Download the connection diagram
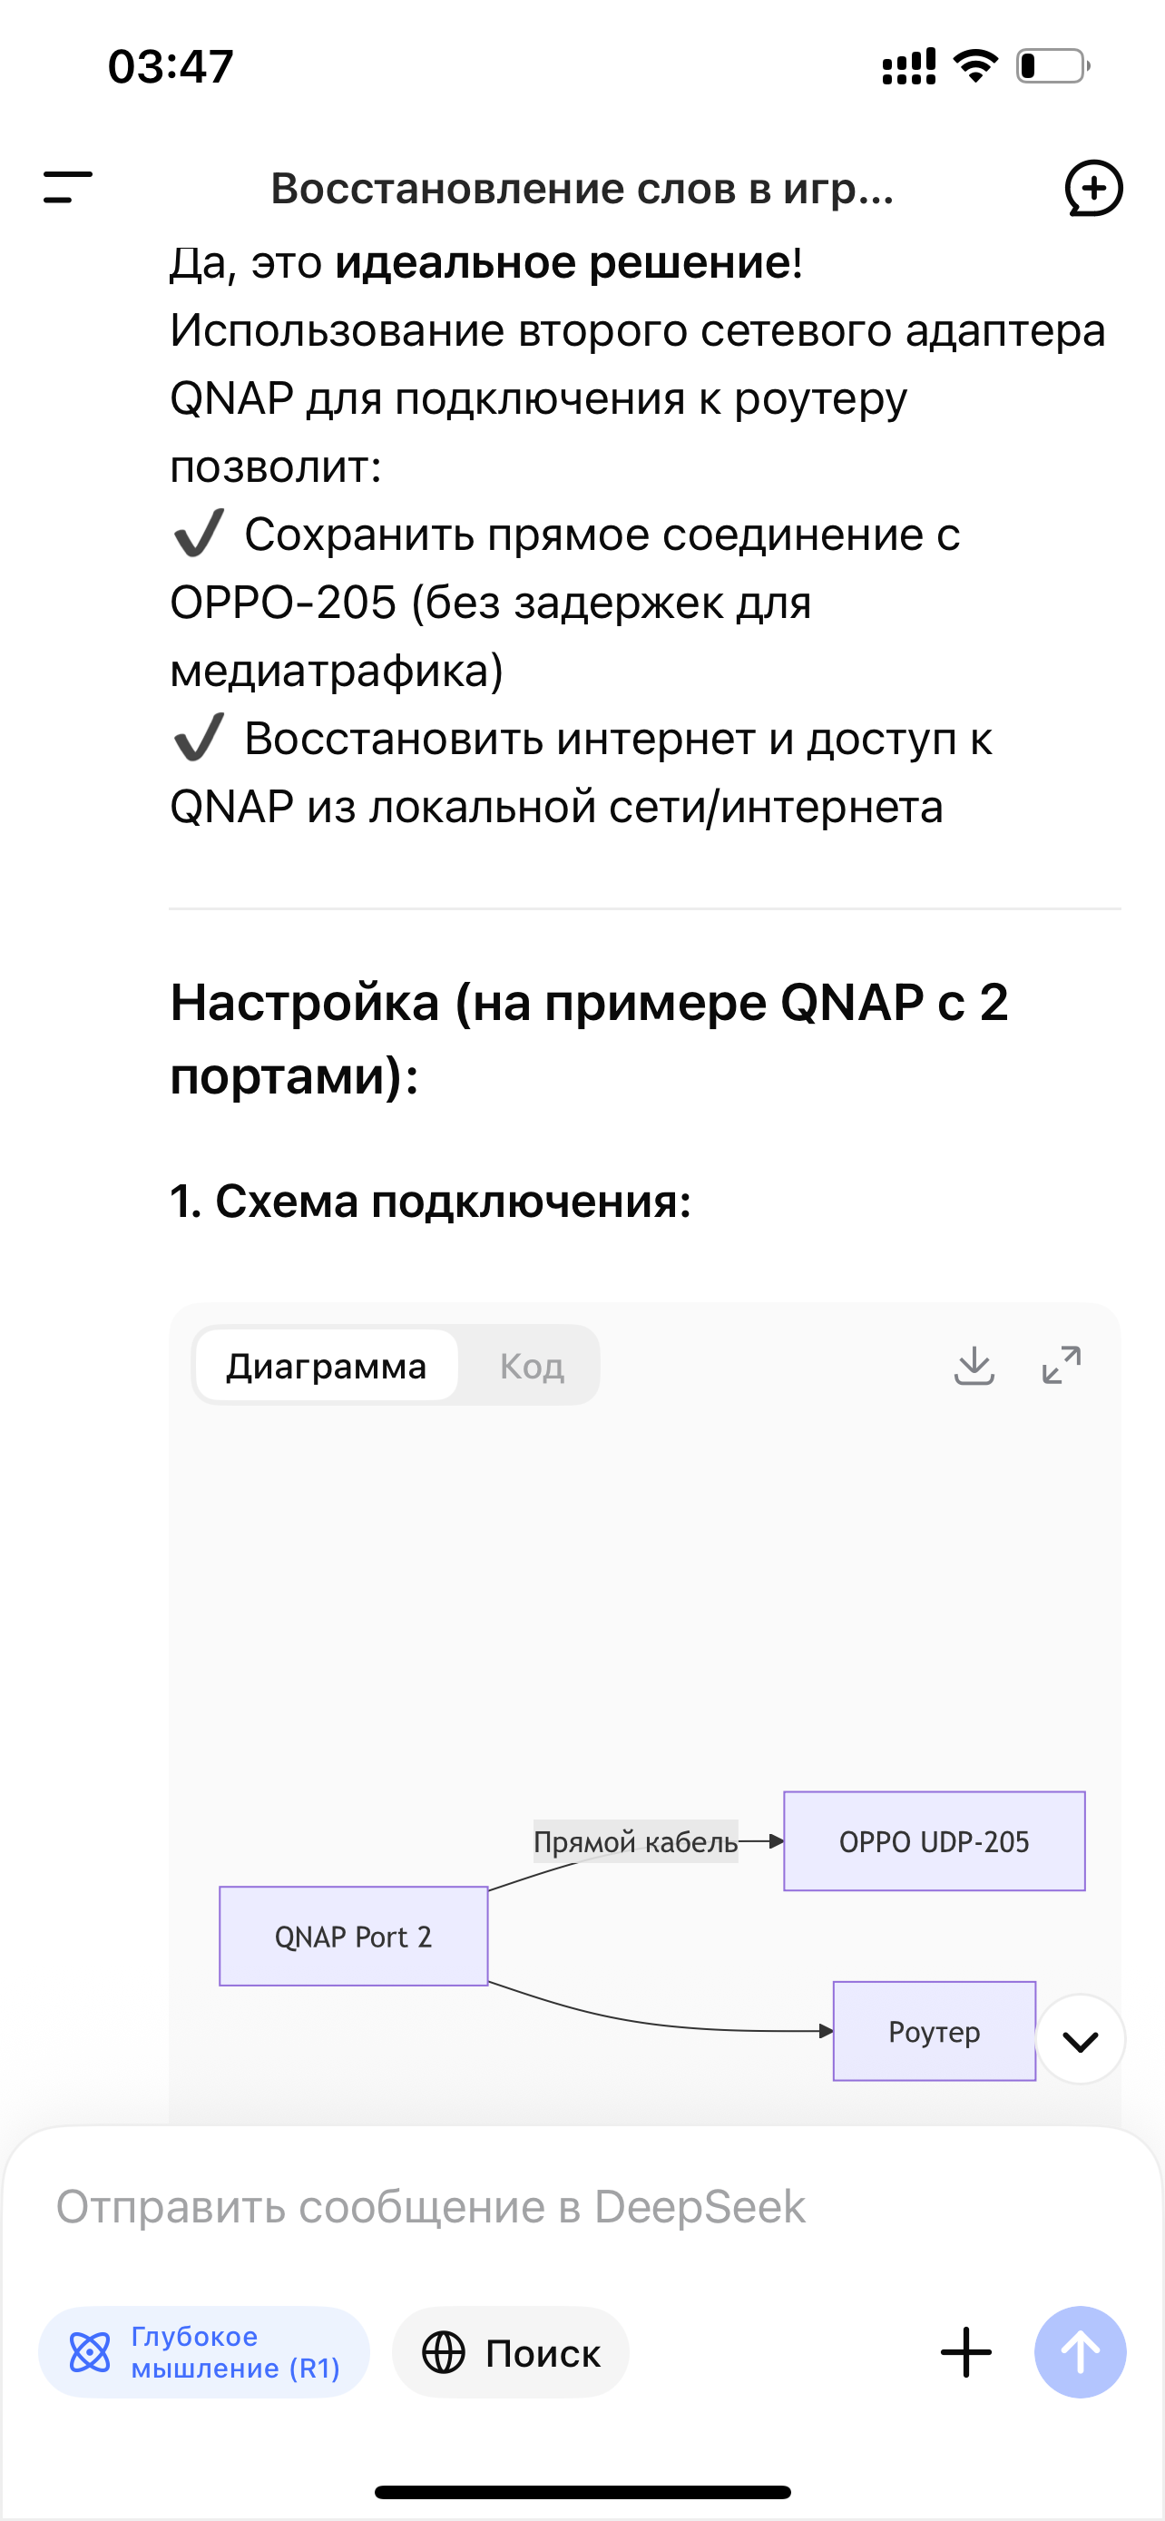Viewport: 1165px width, 2521px height. pos(974,1365)
